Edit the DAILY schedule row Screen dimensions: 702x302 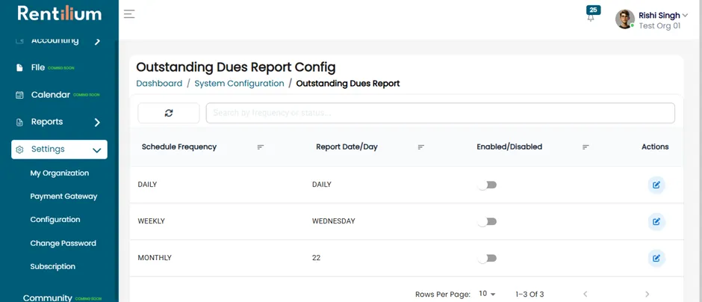tap(656, 185)
